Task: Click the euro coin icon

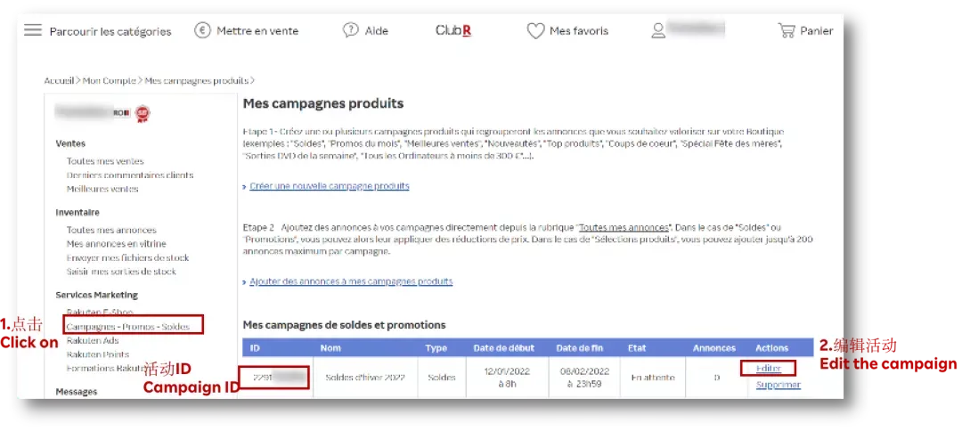Action: 202,30
